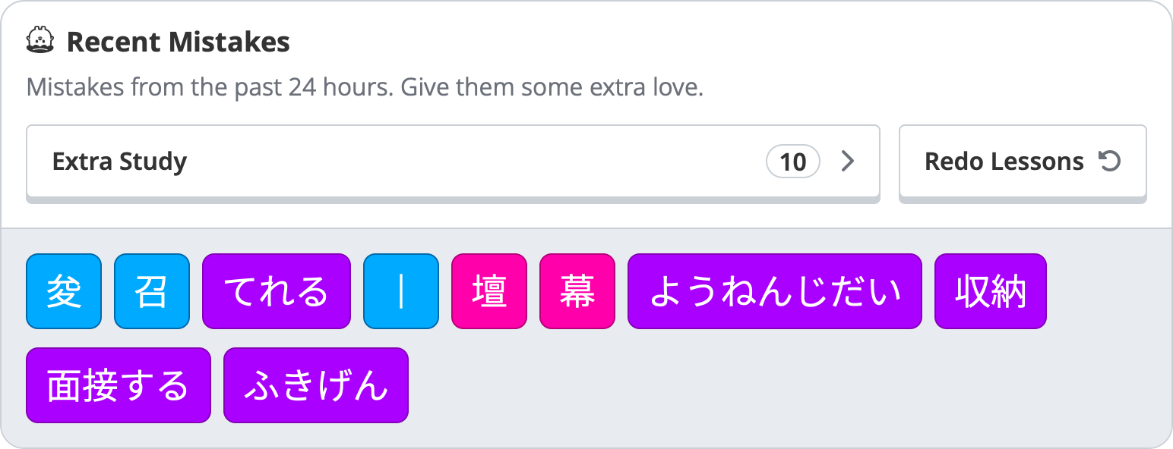The height and width of the screenshot is (449, 1173).
Task: Click the circular arrow redo icon
Action: (x=1109, y=162)
